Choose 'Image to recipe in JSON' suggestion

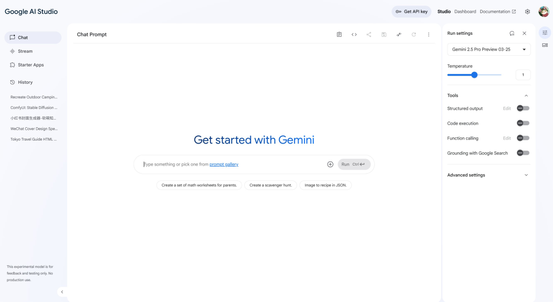point(326,185)
